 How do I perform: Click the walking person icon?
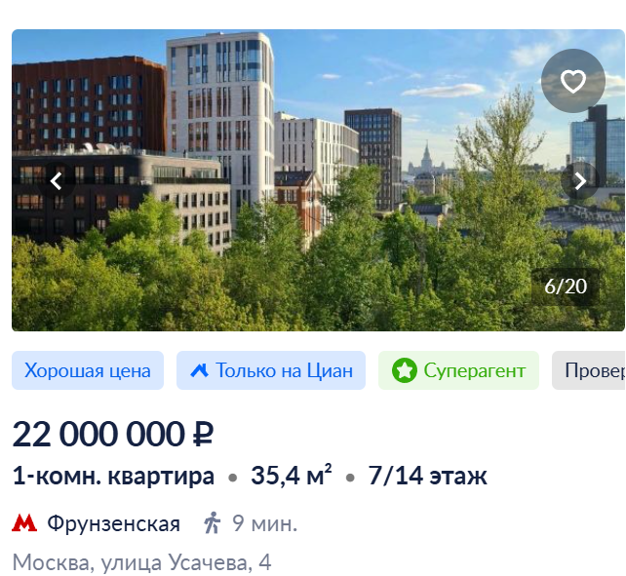(x=212, y=523)
